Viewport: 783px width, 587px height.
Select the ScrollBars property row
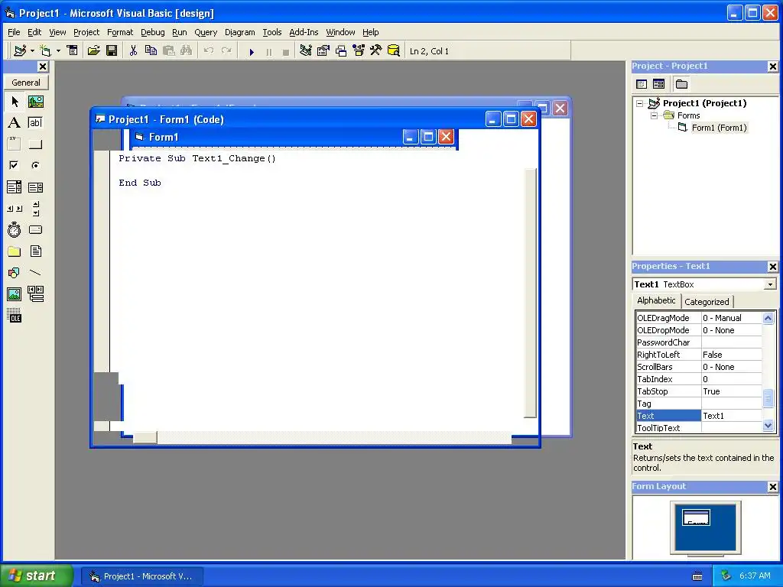tap(699, 367)
